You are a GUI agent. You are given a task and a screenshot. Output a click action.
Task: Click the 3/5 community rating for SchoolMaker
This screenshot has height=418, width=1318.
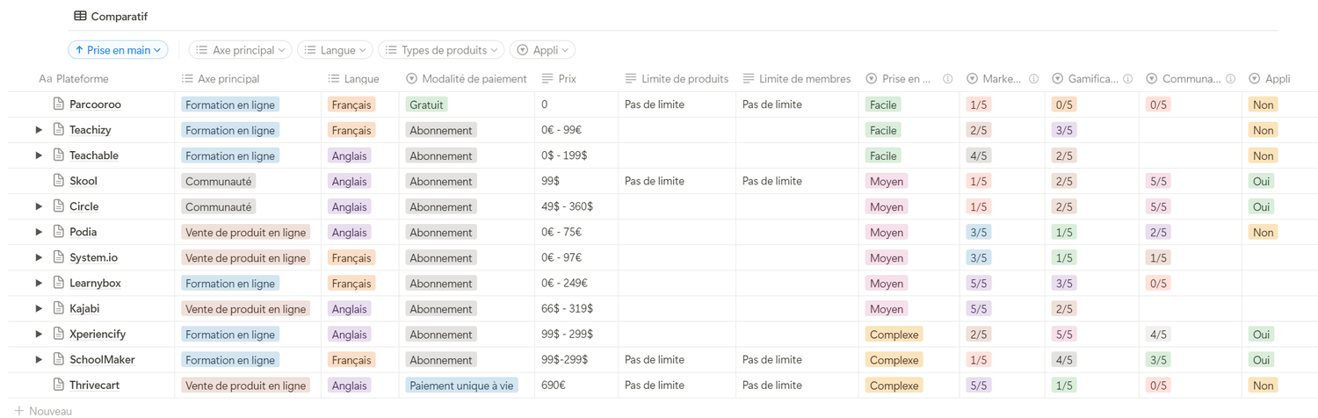click(x=1158, y=359)
